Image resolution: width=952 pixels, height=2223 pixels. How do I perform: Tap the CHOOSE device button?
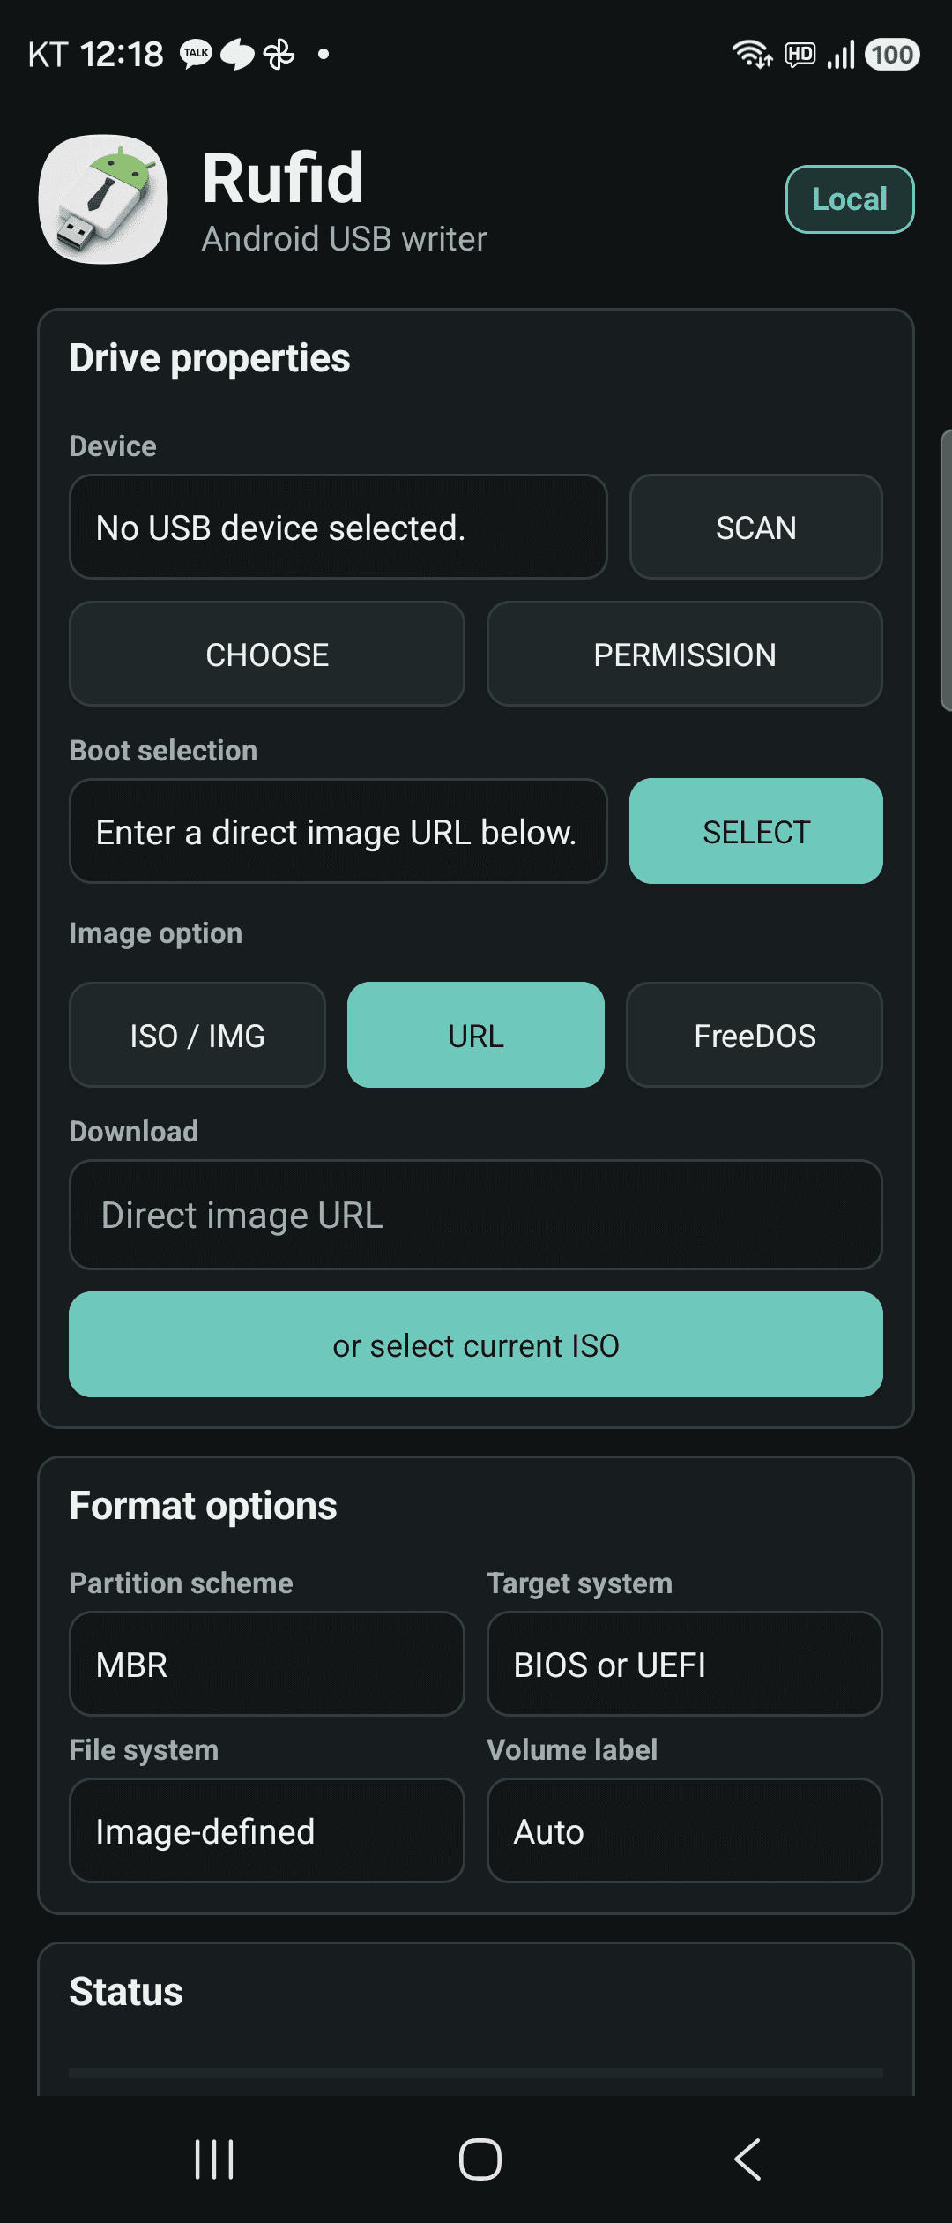click(x=267, y=654)
